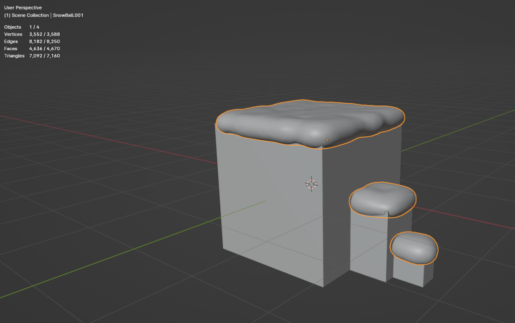
Task: Select the smallest cube's front face
Action: point(407,274)
